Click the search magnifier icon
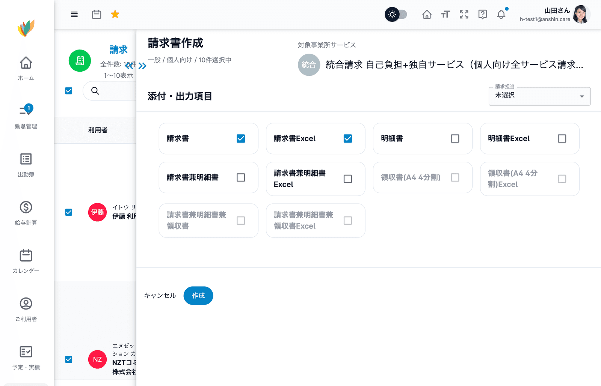Image resolution: width=601 pixels, height=386 pixels. pos(95,91)
